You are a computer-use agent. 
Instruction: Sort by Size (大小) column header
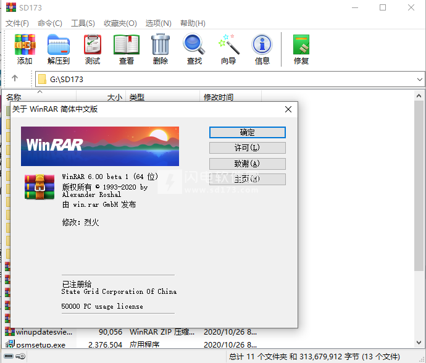101,96
